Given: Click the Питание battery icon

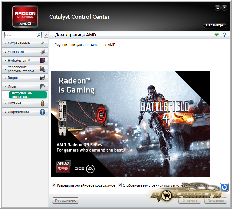Looking at the screenshot, I should pos(42,103).
